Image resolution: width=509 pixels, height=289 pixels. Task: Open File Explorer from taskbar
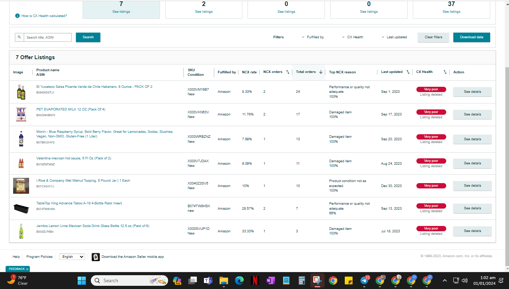223,280
